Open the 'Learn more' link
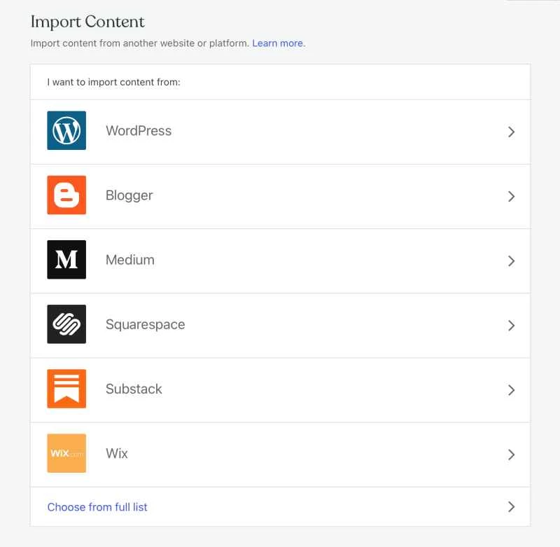 click(x=277, y=43)
